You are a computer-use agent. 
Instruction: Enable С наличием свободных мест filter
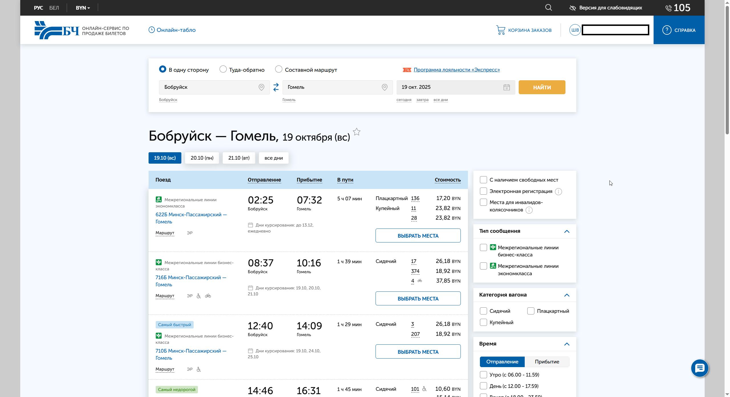483,180
